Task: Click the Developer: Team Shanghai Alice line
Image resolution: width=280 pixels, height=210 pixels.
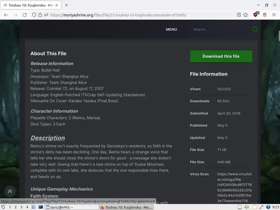Action: (59, 77)
